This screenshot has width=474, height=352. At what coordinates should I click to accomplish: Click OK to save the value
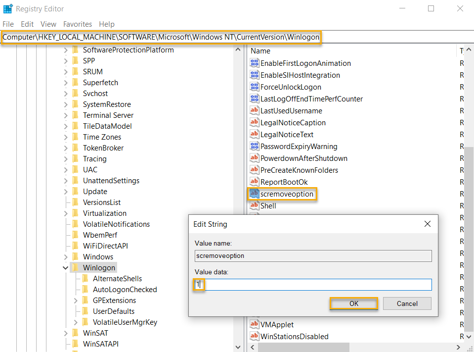[x=353, y=303]
